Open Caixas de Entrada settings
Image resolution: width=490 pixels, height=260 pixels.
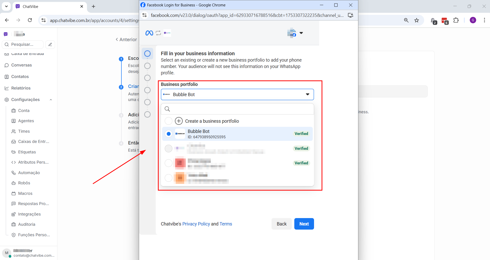(x=34, y=142)
